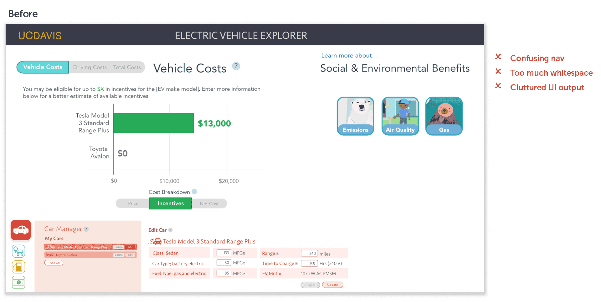Click the info icon next to Cost Breakdown
The height and width of the screenshot is (302, 601).
click(x=194, y=192)
